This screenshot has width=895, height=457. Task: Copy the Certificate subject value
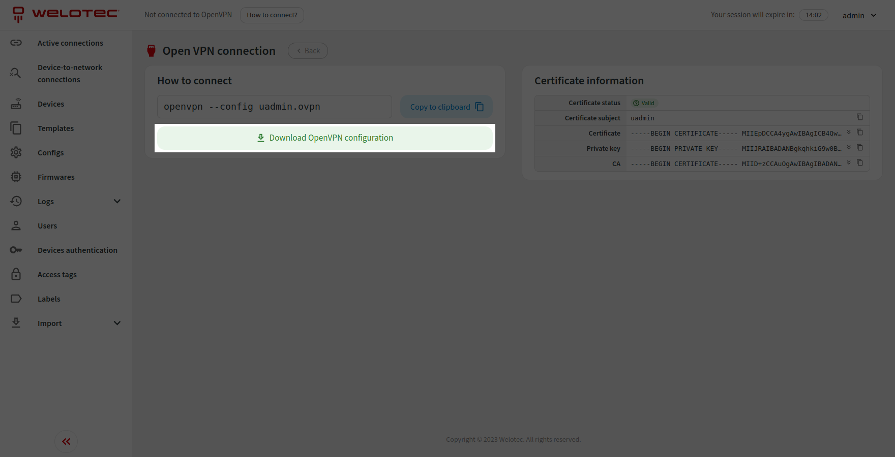click(860, 117)
